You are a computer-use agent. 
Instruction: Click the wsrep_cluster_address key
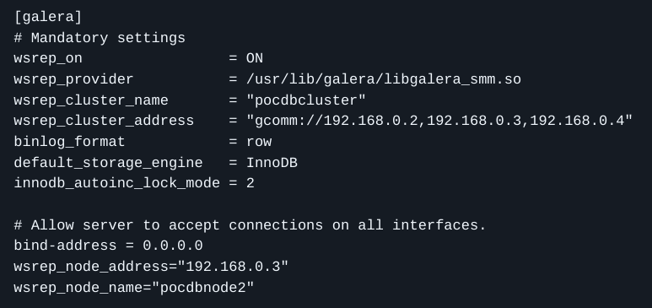[x=104, y=122]
